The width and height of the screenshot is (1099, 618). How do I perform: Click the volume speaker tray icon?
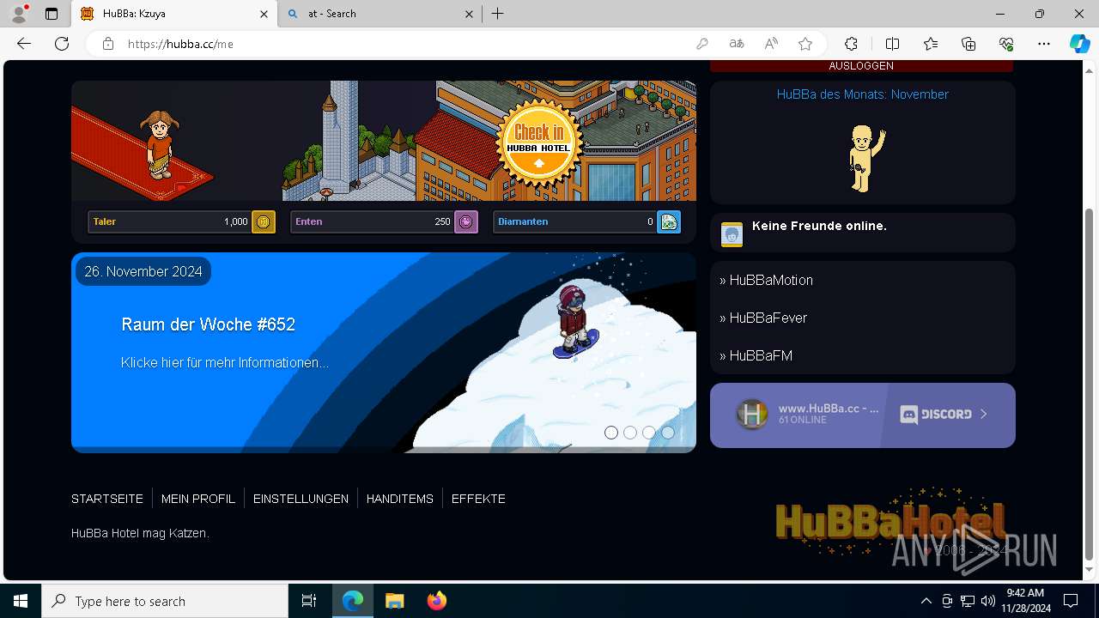click(x=988, y=601)
